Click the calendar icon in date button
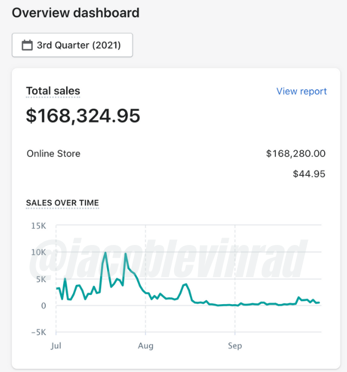This screenshot has width=347, height=372. 27,45
